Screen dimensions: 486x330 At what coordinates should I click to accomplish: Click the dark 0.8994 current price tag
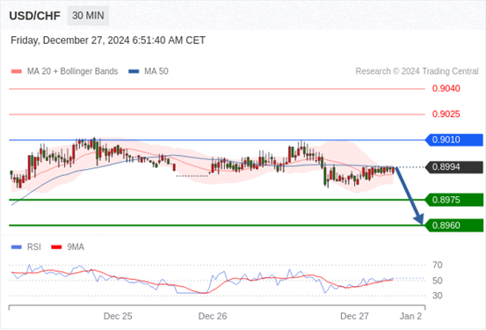[x=454, y=167]
